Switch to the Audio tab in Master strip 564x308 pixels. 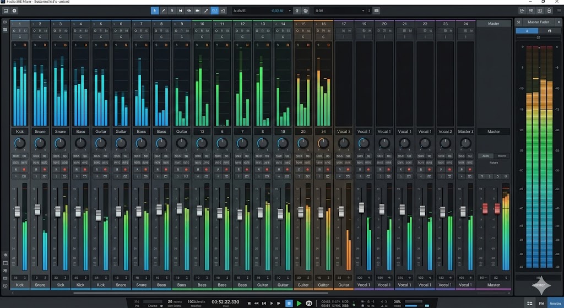pyautogui.click(x=485, y=156)
